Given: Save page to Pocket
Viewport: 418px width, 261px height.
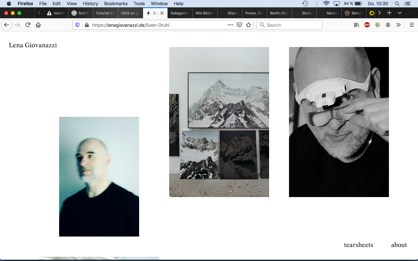Looking at the screenshot, I should point(239,25).
